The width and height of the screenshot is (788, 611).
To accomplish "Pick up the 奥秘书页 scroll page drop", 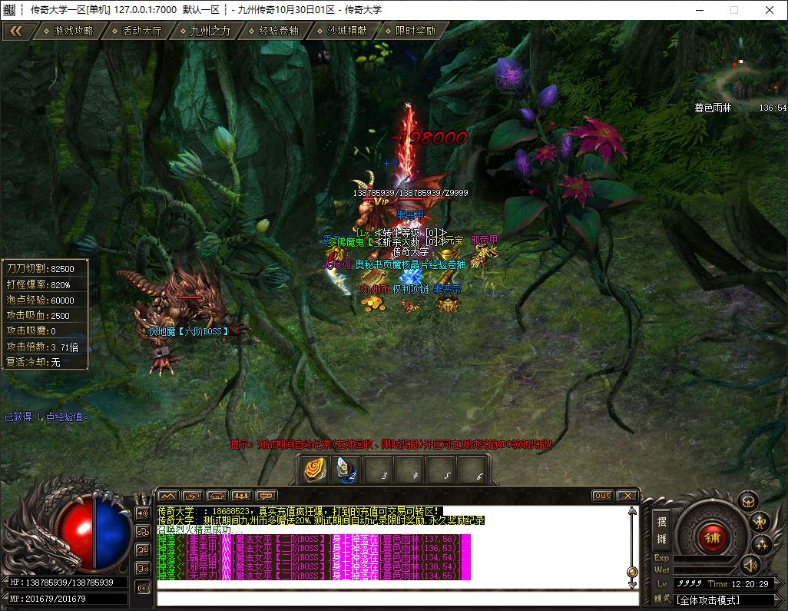I will [x=373, y=277].
